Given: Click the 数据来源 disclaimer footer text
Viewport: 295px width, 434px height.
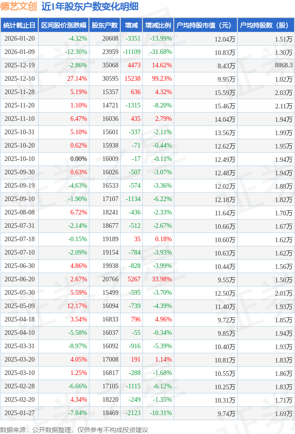Looking at the screenshot, I should tap(74, 429).
